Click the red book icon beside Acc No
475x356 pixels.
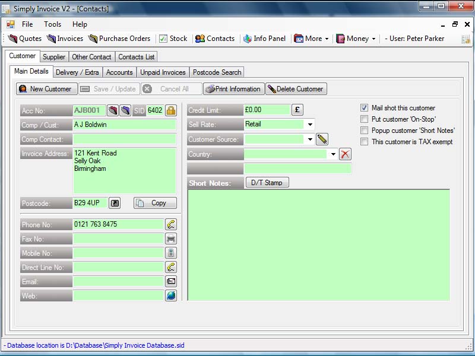(113, 110)
